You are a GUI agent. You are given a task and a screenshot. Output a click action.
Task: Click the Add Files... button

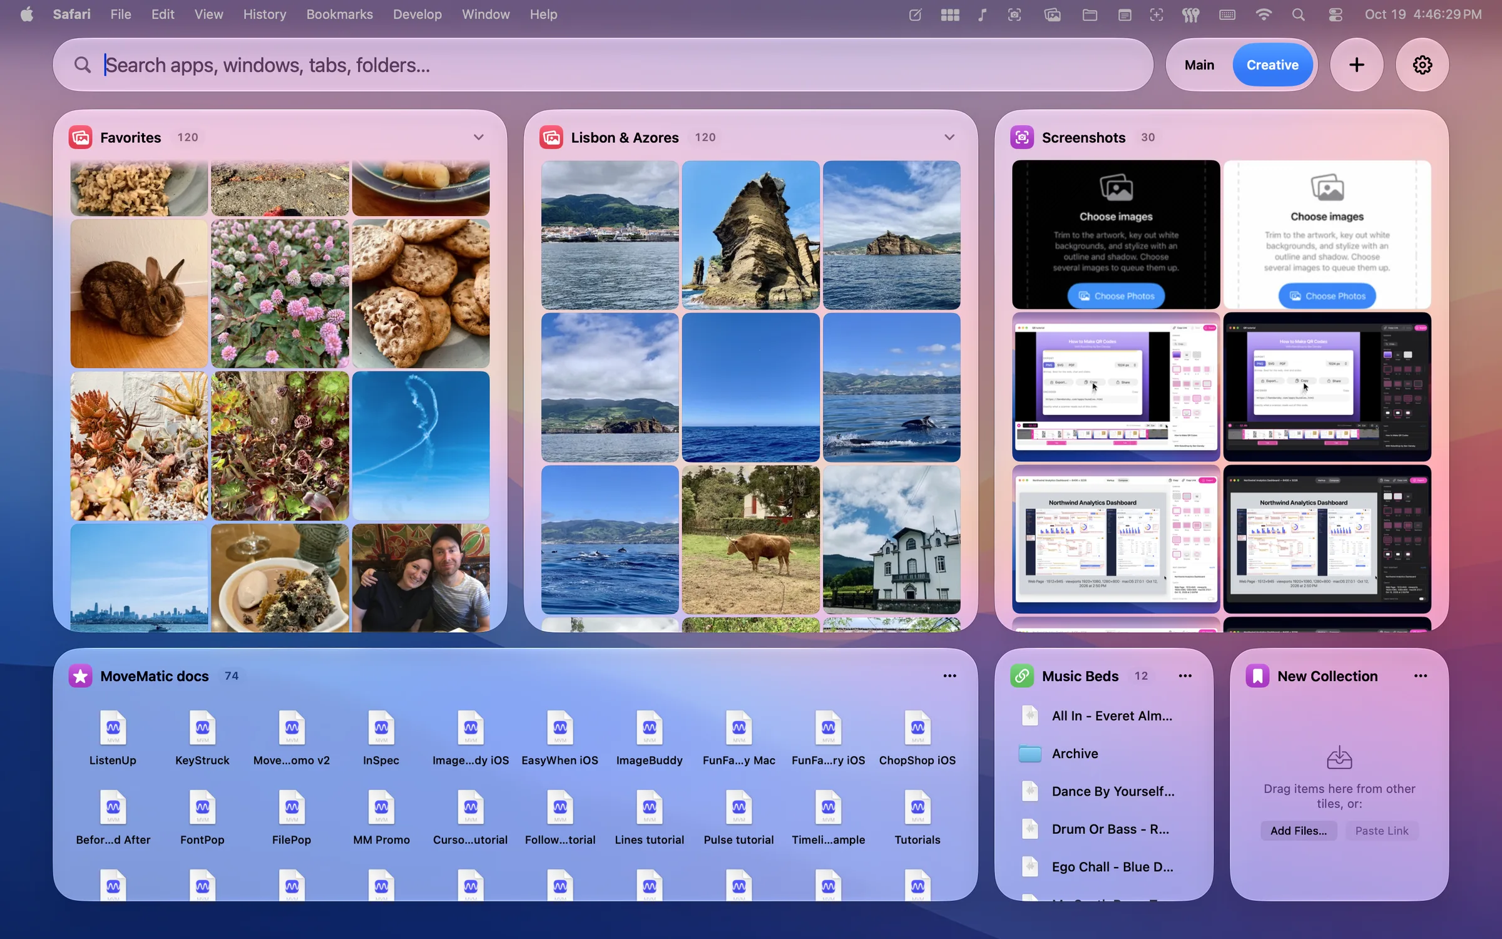pyautogui.click(x=1299, y=831)
